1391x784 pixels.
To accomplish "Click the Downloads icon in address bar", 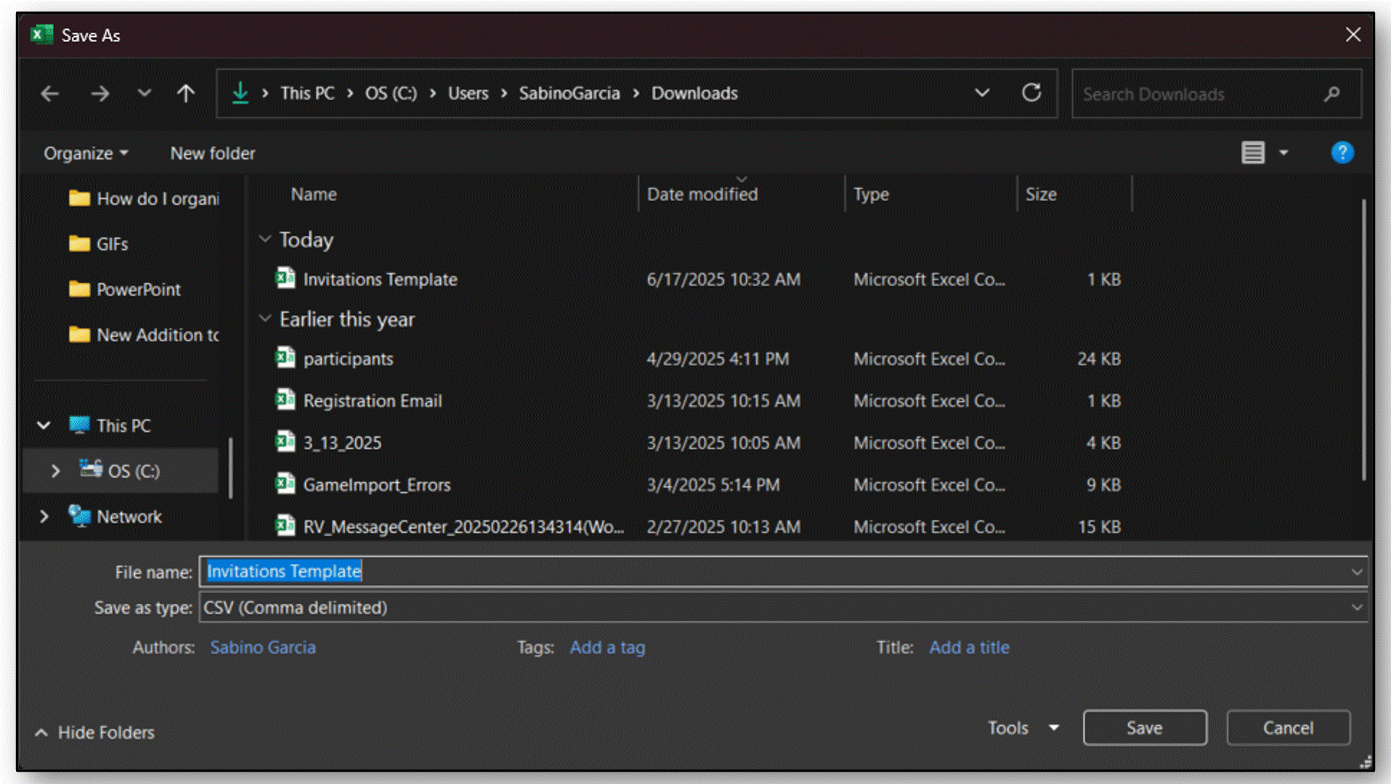I will 240,93.
